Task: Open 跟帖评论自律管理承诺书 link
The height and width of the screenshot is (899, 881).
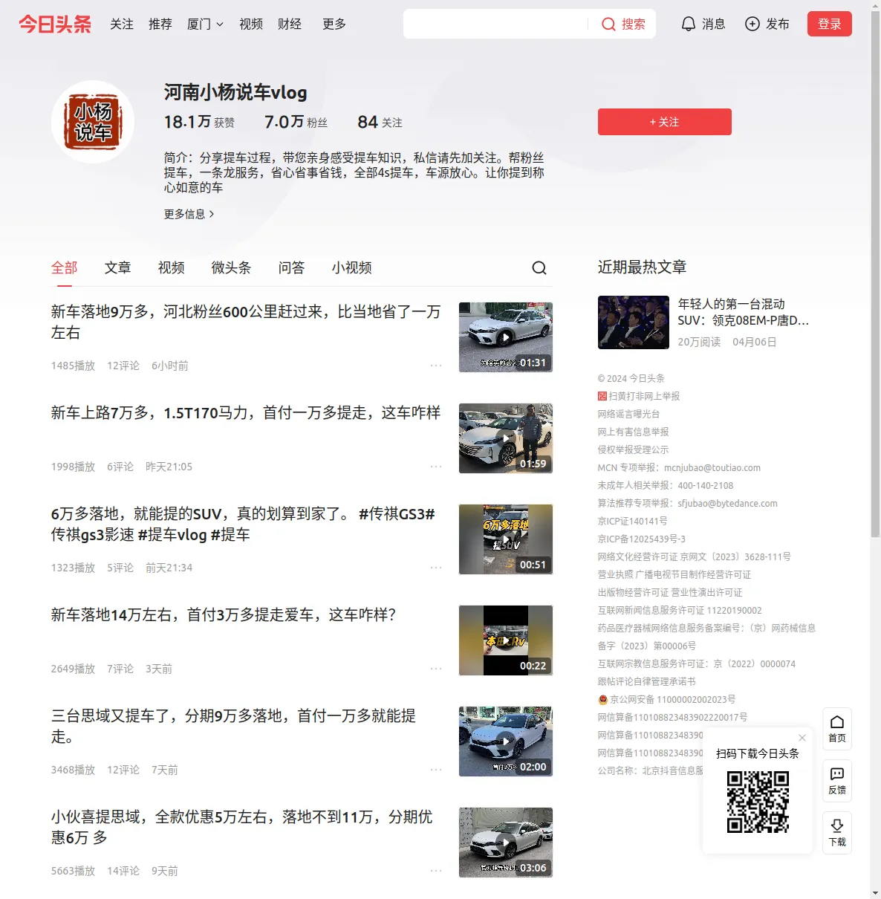Action: click(647, 681)
